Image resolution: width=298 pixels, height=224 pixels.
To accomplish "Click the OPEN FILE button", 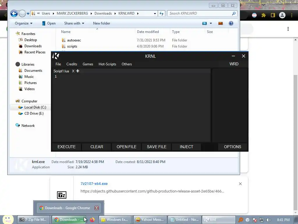I will 126,147.
